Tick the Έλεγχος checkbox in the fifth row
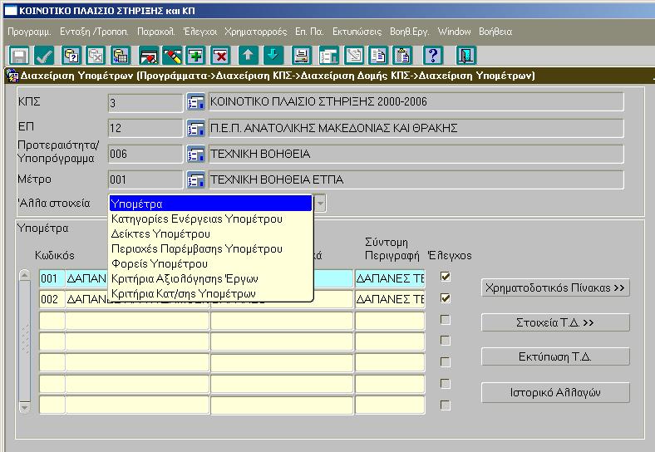 pos(446,361)
